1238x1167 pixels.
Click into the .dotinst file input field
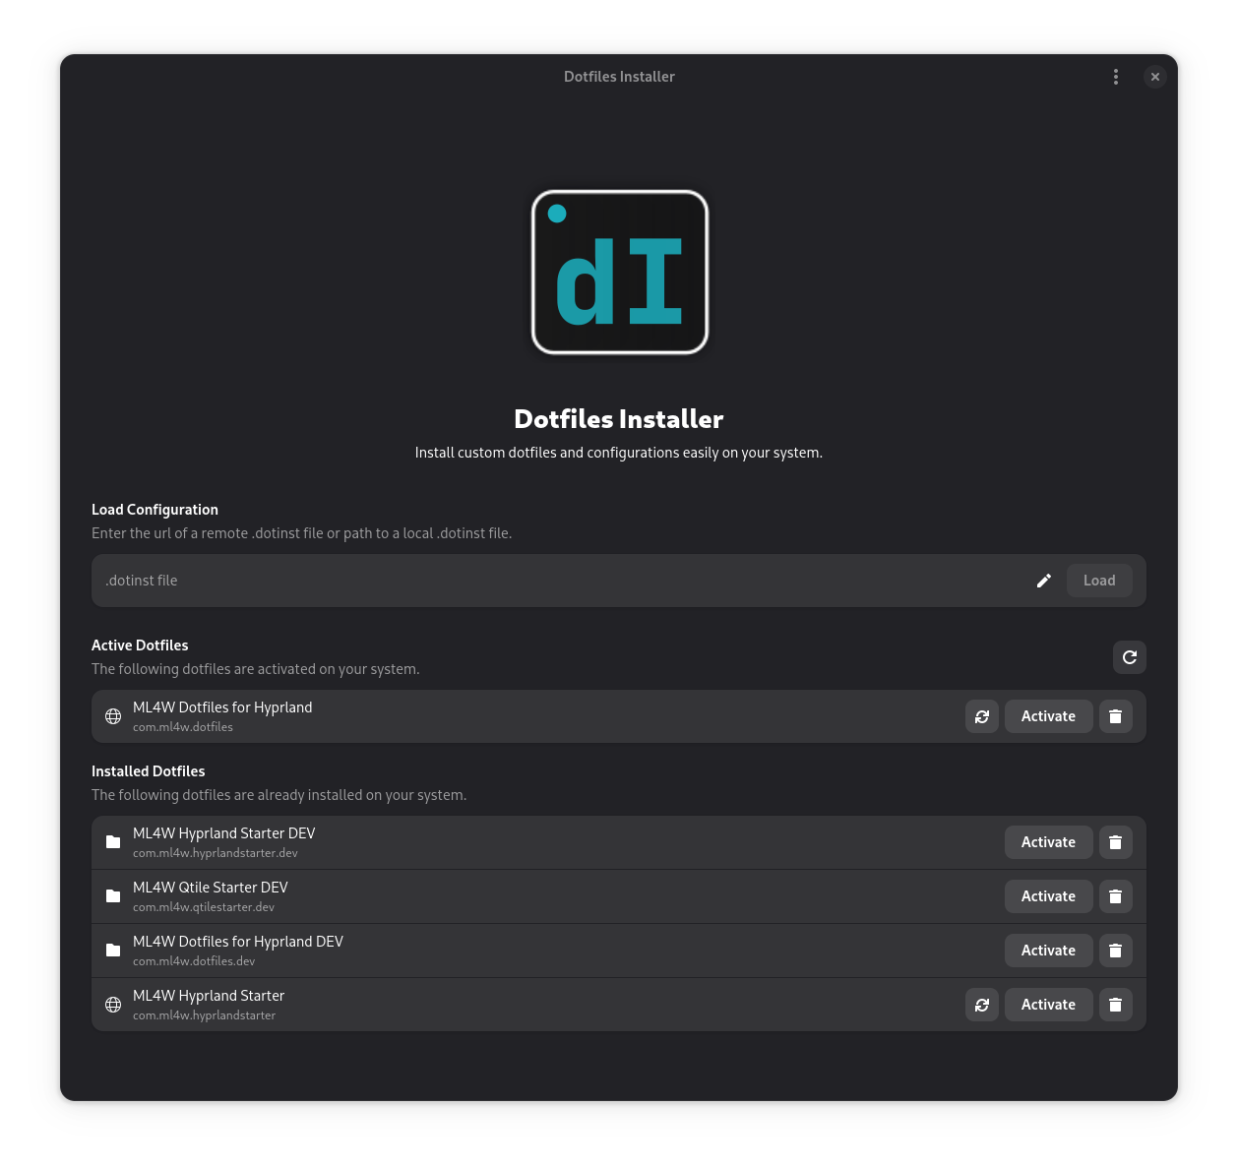(561, 581)
